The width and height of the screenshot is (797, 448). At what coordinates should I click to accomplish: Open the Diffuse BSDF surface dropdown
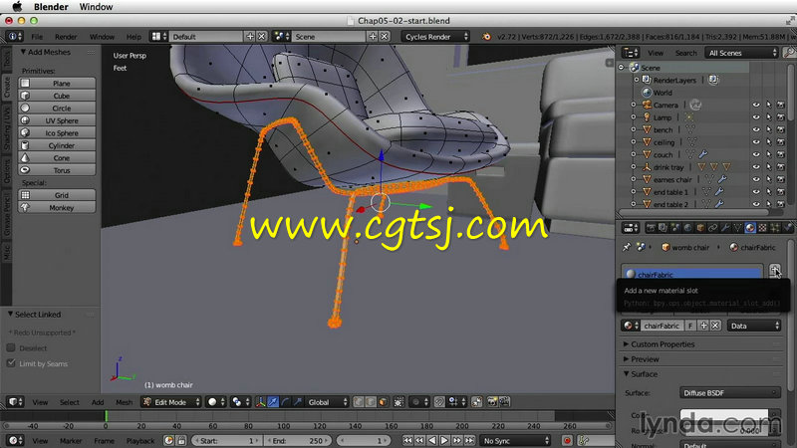(x=729, y=392)
